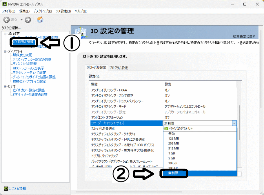Click 初期設定に戻す link
This screenshot has width=264, height=195.
tap(244, 36)
